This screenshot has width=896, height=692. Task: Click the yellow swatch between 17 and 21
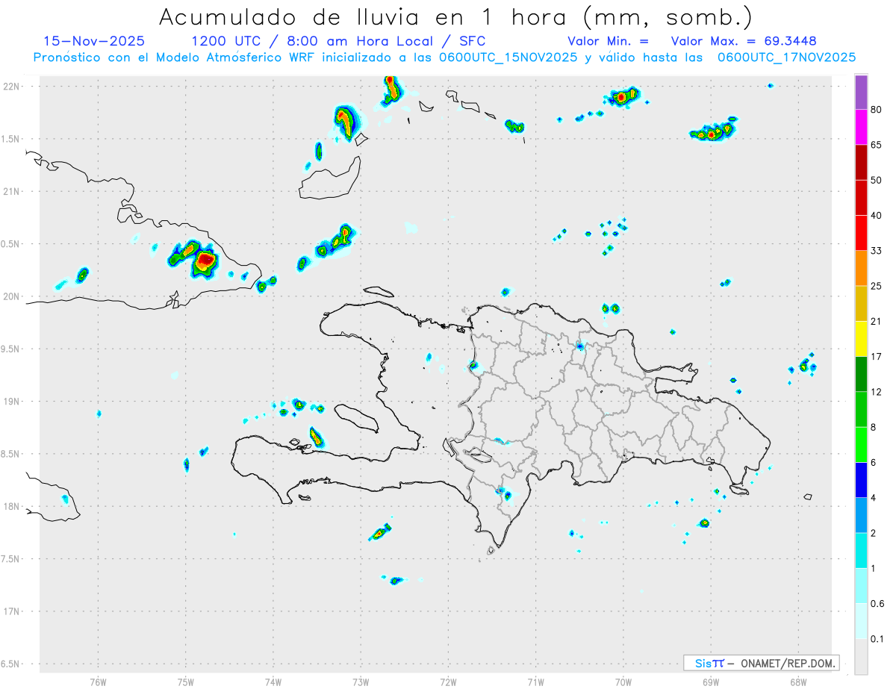861,339
